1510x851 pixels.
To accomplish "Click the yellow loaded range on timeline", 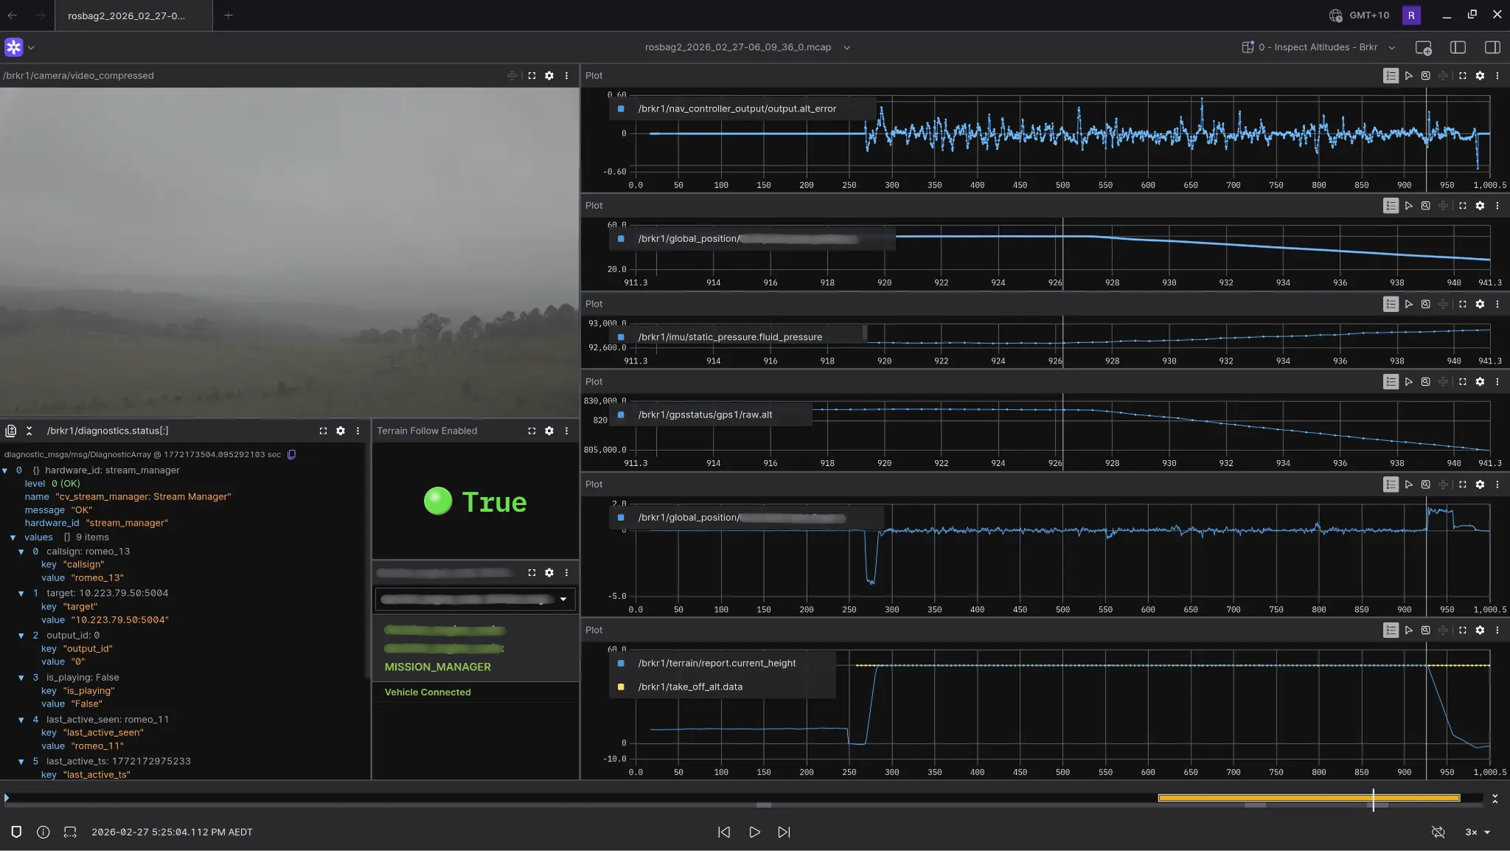I will tap(1309, 798).
